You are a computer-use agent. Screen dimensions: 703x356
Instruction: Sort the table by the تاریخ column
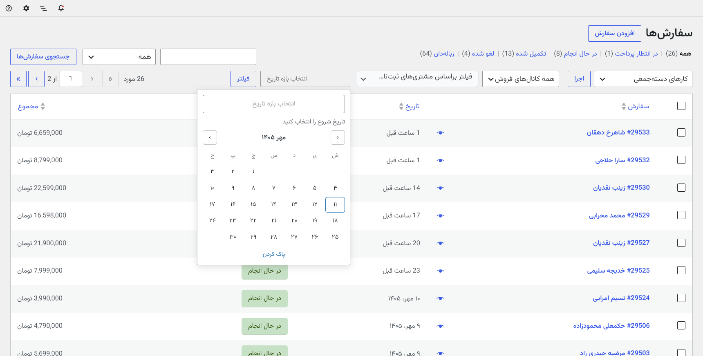pyautogui.click(x=409, y=106)
